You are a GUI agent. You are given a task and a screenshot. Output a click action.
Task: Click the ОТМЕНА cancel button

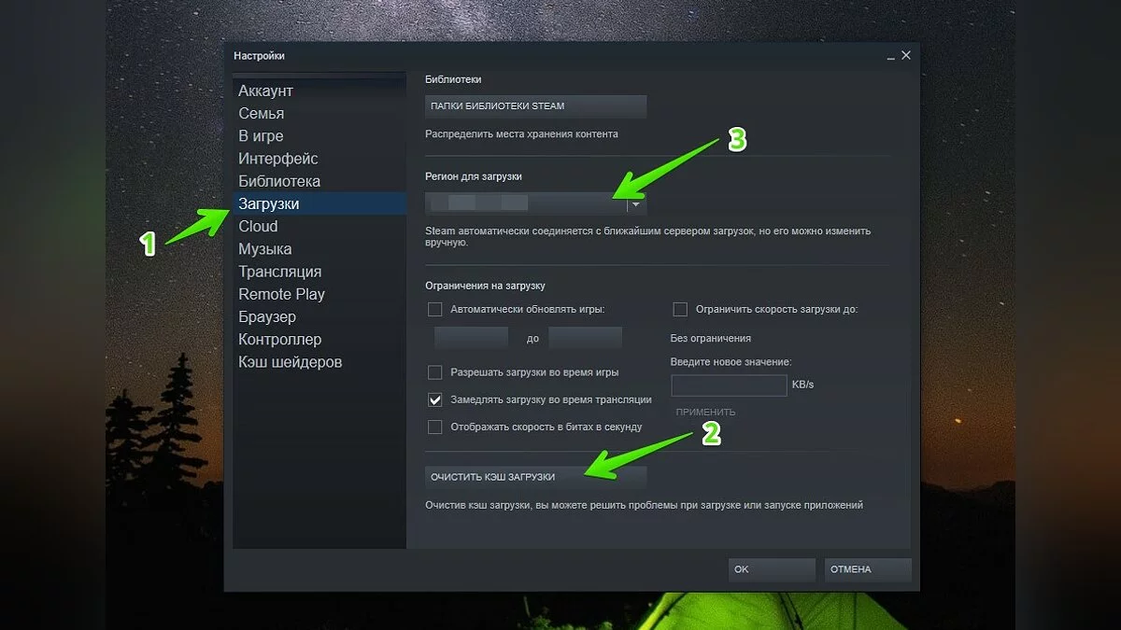click(x=868, y=569)
